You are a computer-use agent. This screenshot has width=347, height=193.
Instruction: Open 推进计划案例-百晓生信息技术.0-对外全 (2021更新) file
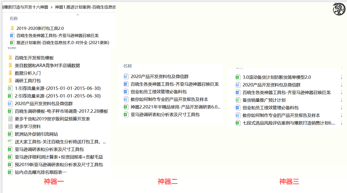tap(63, 43)
